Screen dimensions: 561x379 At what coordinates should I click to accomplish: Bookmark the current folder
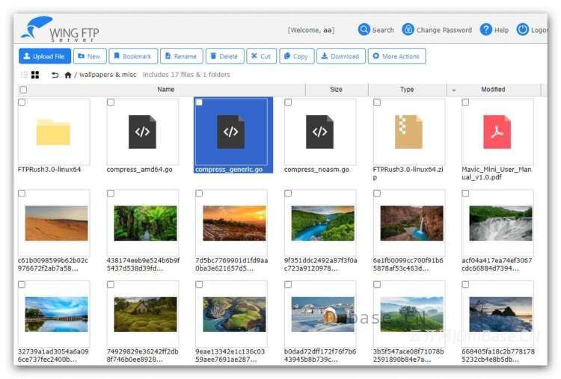tap(133, 56)
